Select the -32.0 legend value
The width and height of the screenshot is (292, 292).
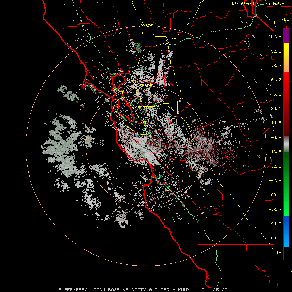[x=275, y=166]
